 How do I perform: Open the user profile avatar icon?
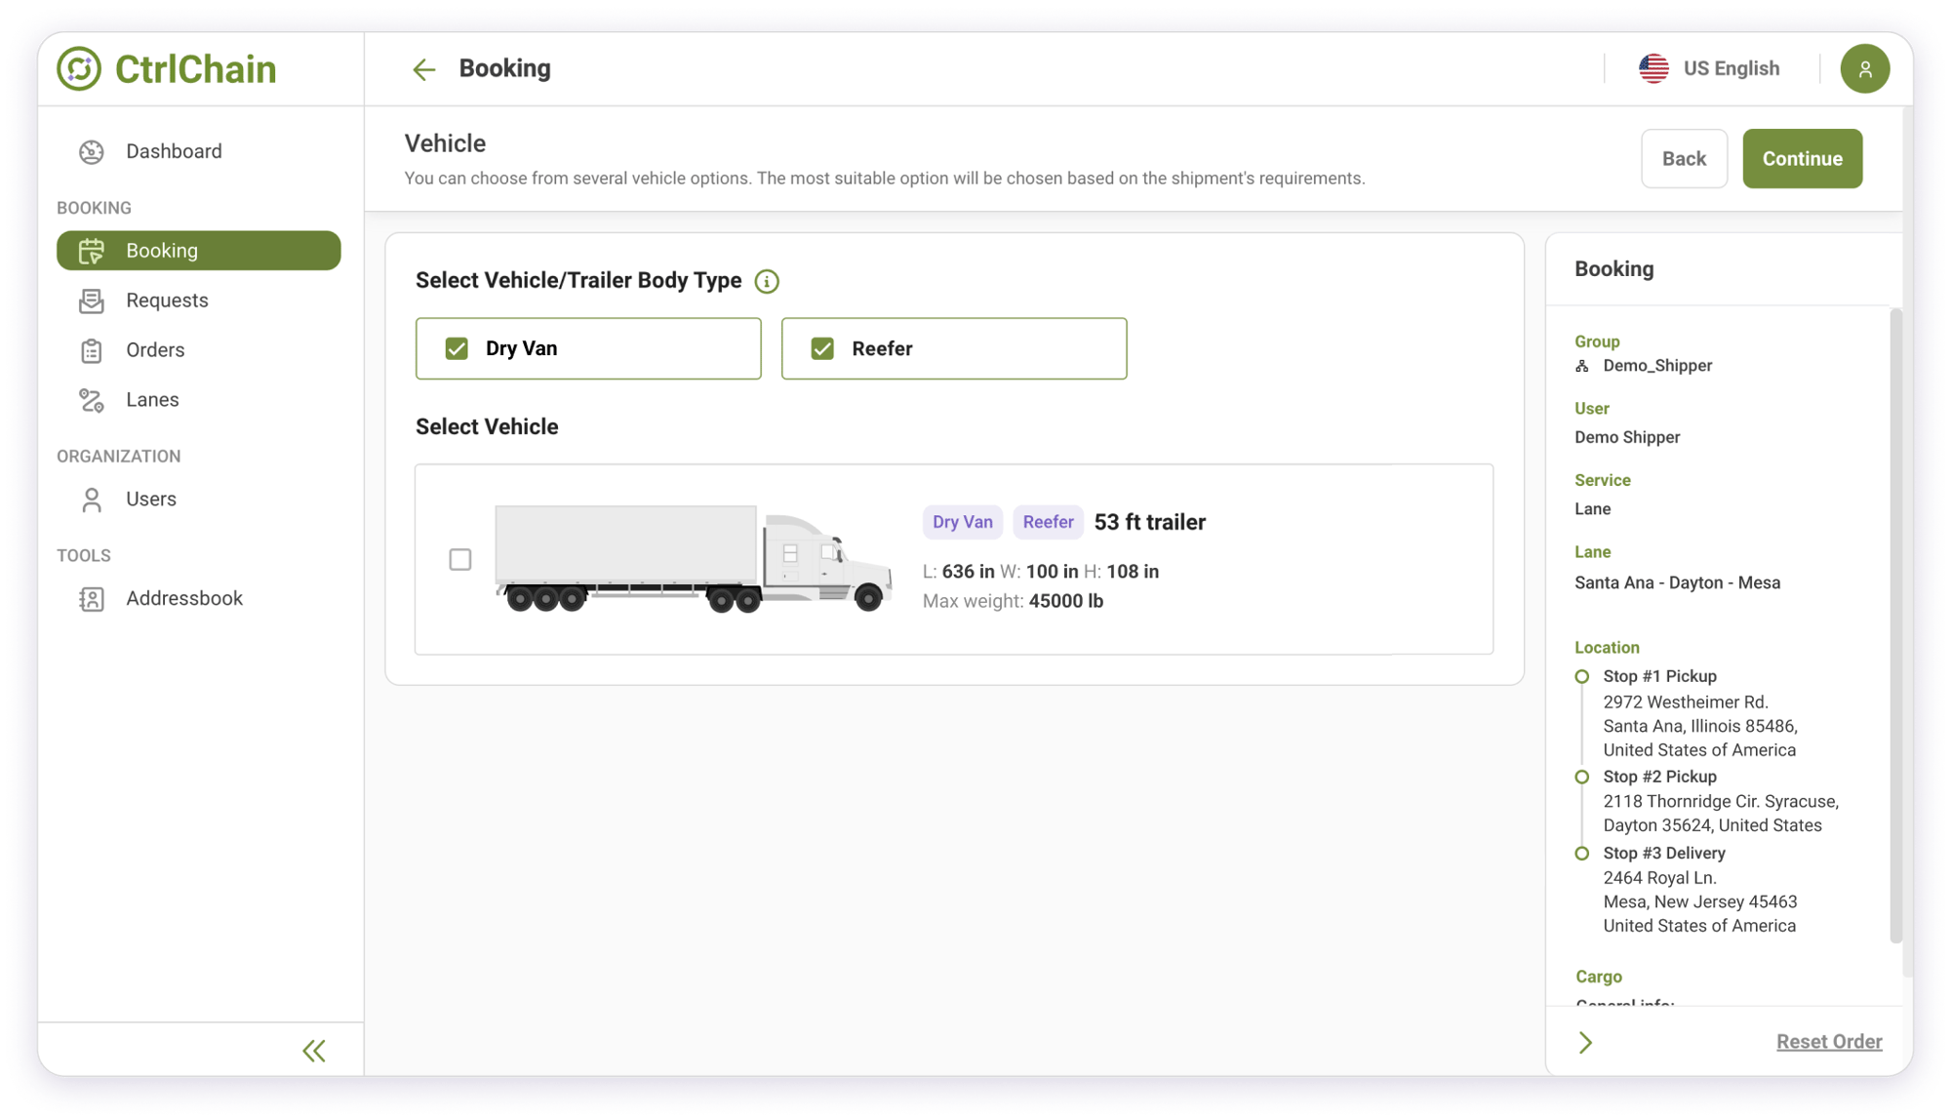click(x=1864, y=69)
